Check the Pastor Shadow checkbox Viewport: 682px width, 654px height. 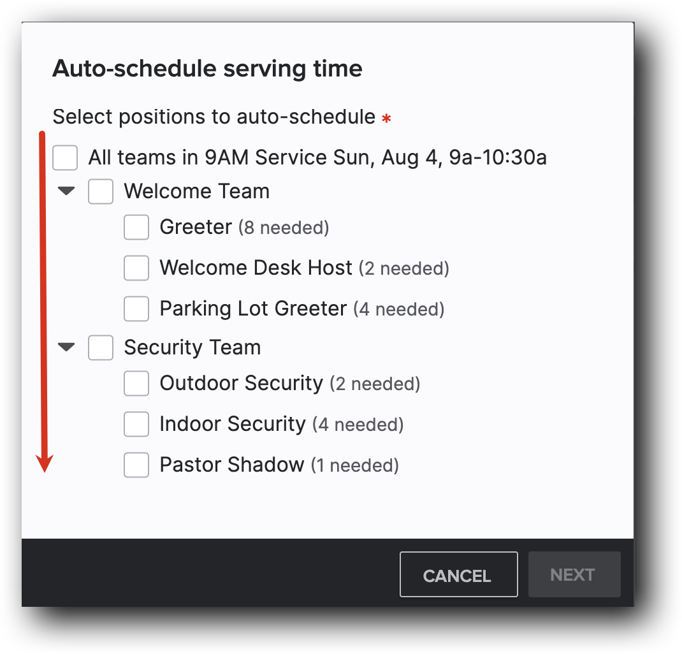coord(136,465)
